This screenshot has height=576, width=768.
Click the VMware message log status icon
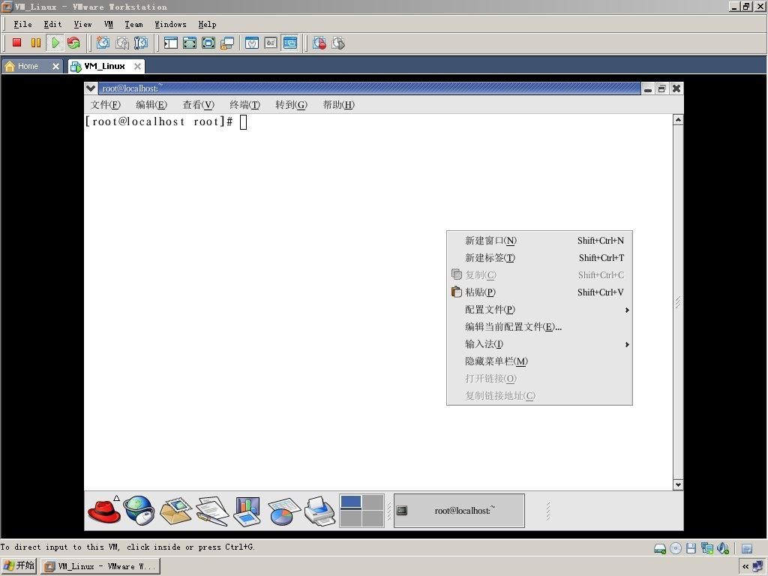click(747, 548)
